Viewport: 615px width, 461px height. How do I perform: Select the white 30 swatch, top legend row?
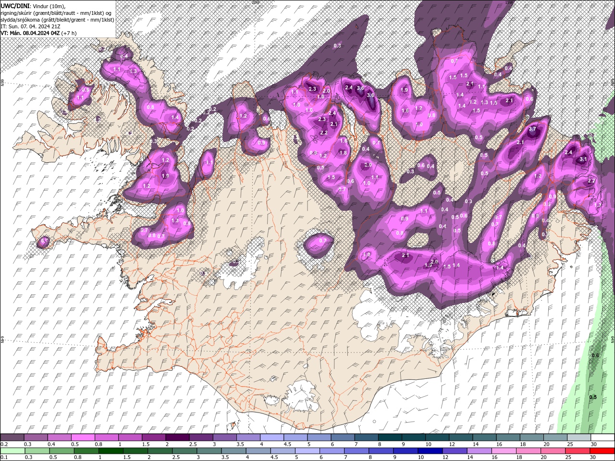602,437
